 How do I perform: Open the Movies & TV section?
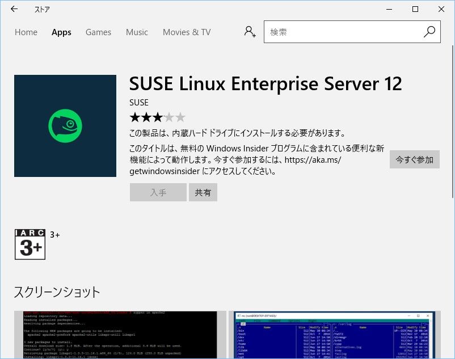pos(186,32)
